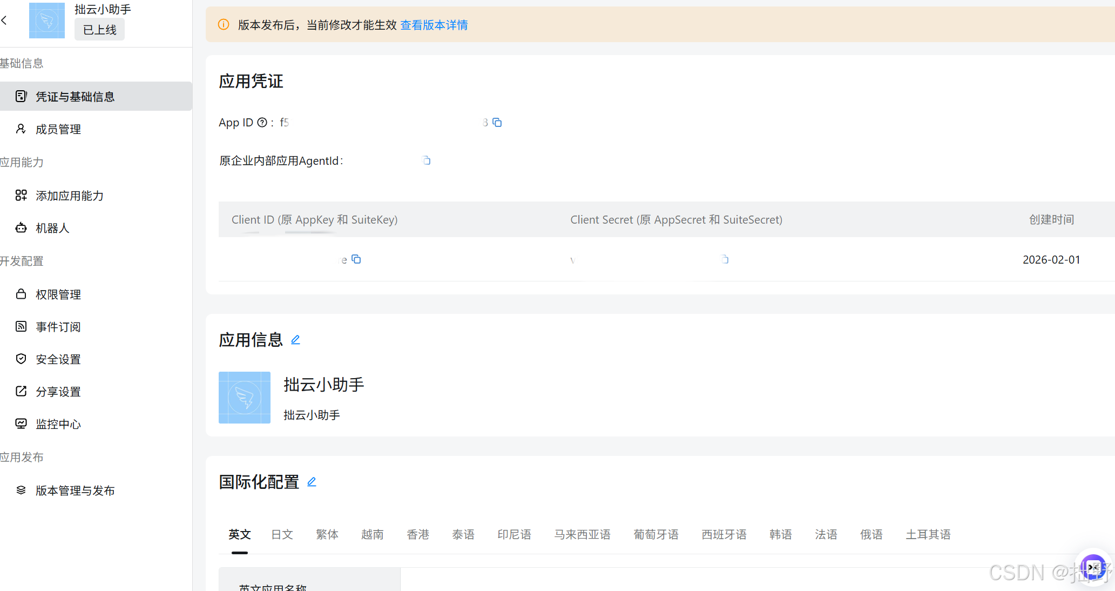Image resolution: width=1115 pixels, height=591 pixels.
Task: Click the back arrow beside app logo
Action: [4, 21]
